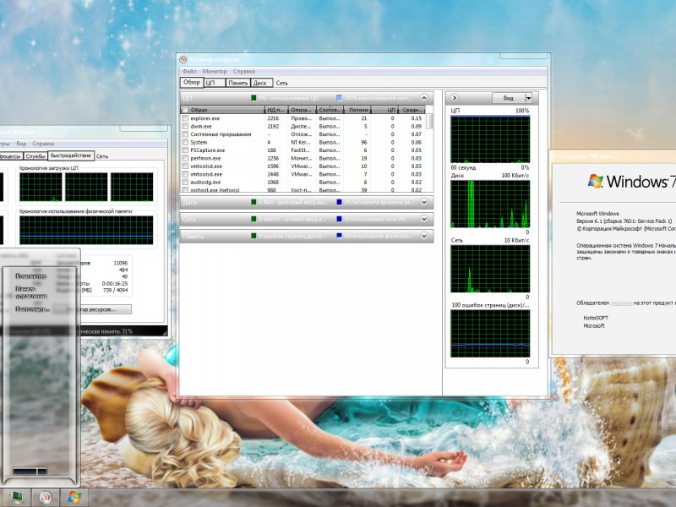Viewport: 676px width, 507px height.
Task: Open Файл menu in Resource Monitor
Action: point(189,71)
